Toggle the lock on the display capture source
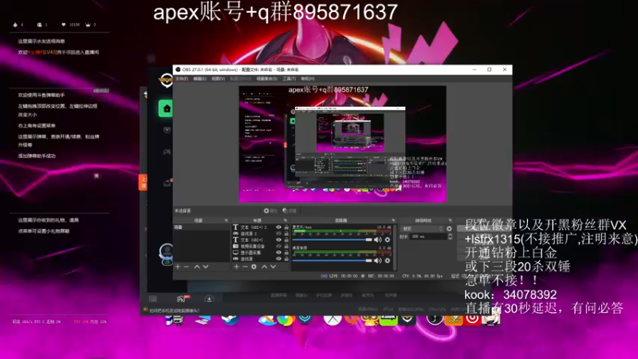Screen dimensions: 638x359 click(x=286, y=252)
